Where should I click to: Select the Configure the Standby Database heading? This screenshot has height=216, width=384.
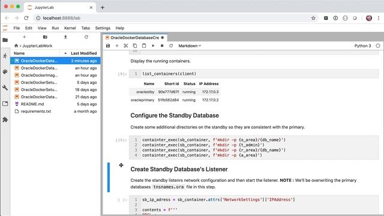(x=175, y=116)
